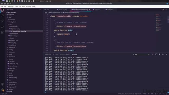Split the editor to the right
The width and height of the screenshot is (169, 95).
(x=163, y=9)
